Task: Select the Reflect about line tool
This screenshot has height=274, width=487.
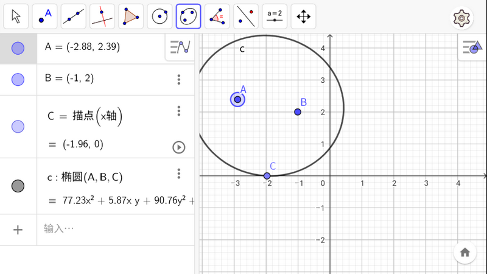Action: point(246,16)
